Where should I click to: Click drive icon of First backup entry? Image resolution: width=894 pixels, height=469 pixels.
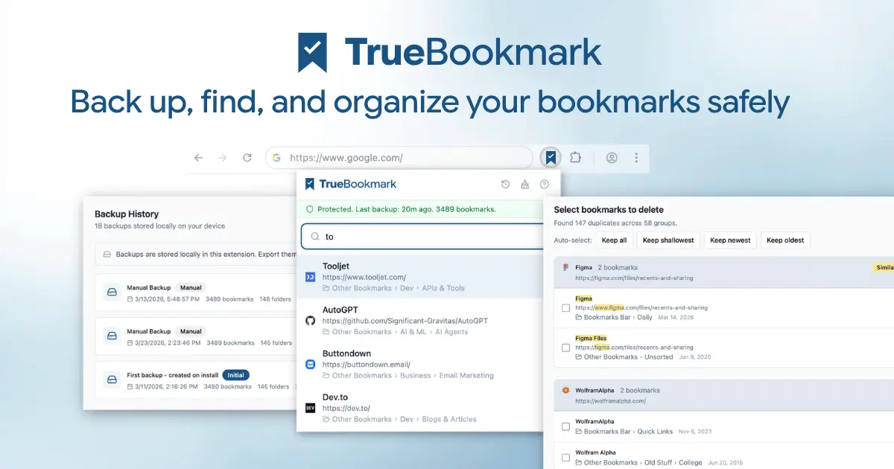(x=112, y=380)
